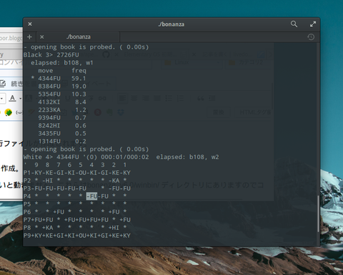Click the move 4344FU in the list
This screenshot has height=275, width=343.
(49, 78)
